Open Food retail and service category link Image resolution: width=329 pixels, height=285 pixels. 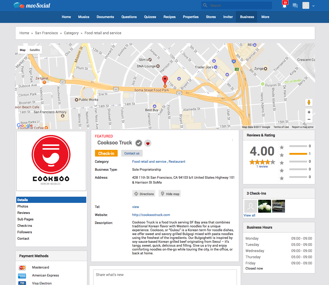[149, 161]
